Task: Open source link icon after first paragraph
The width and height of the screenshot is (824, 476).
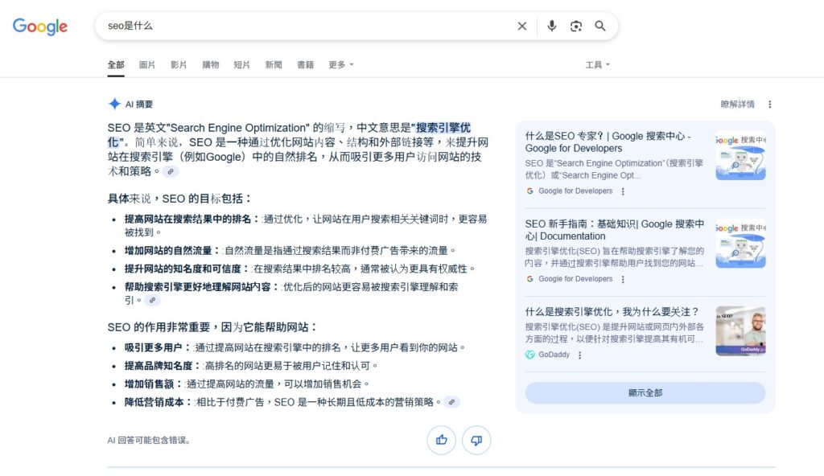Action: pos(171,171)
